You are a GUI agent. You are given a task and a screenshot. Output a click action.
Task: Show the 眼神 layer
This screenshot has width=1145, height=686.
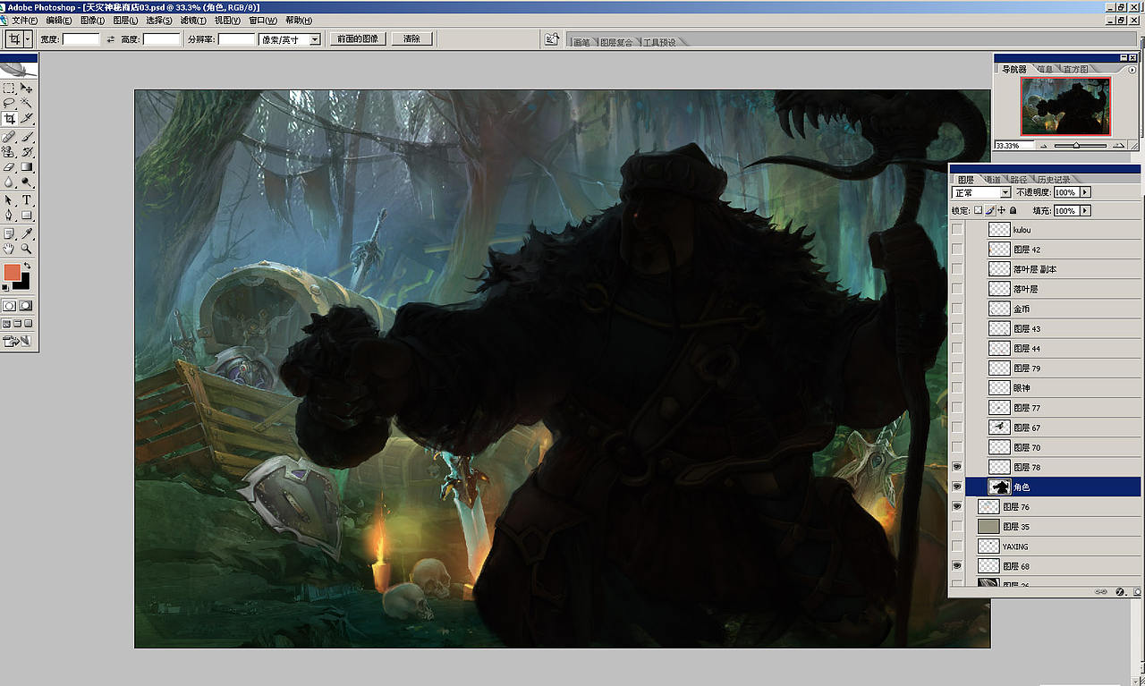pyautogui.click(x=957, y=387)
